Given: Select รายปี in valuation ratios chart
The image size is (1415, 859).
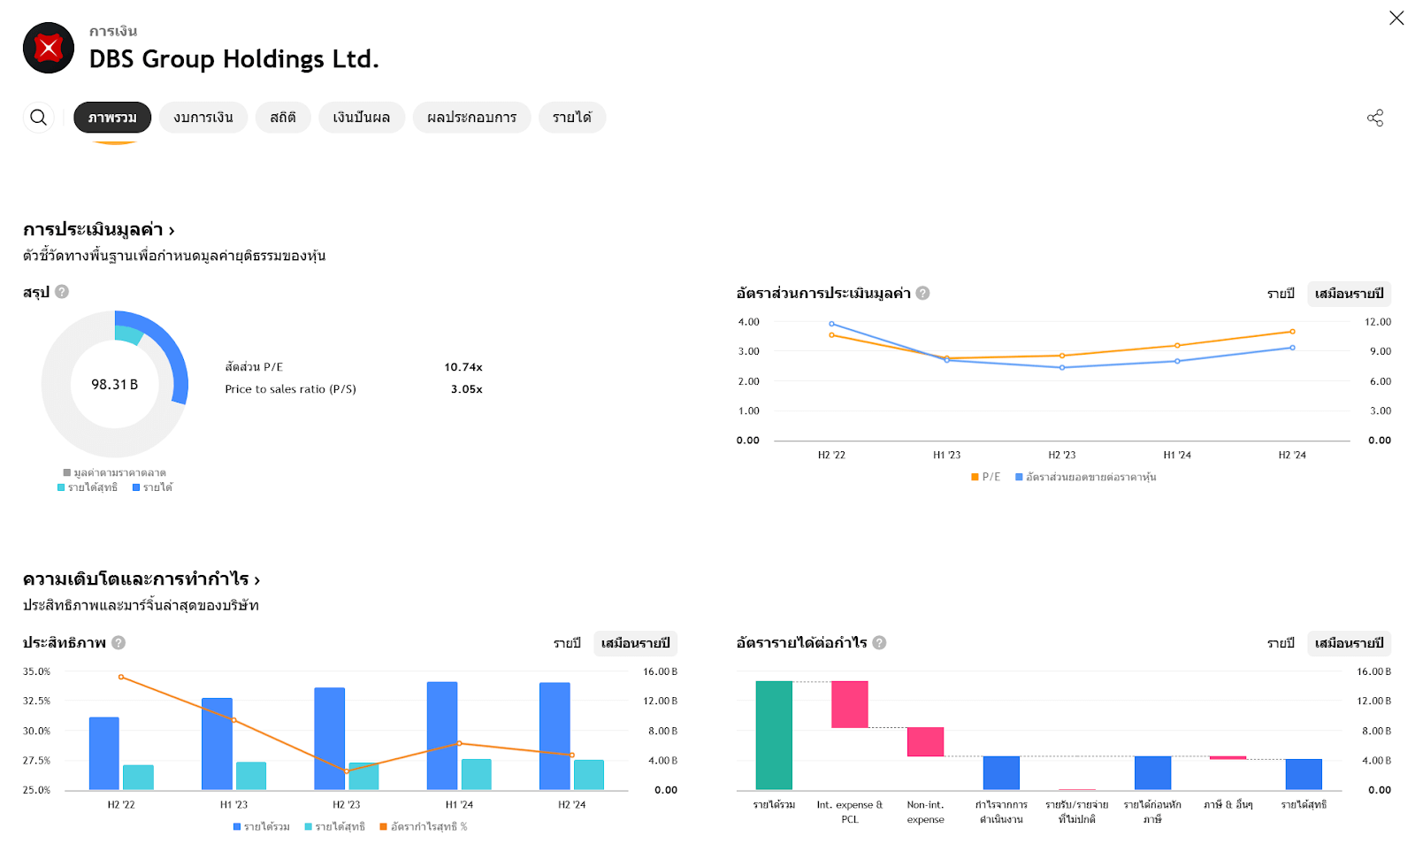Looking at the screenshot, I should 1281,294.
